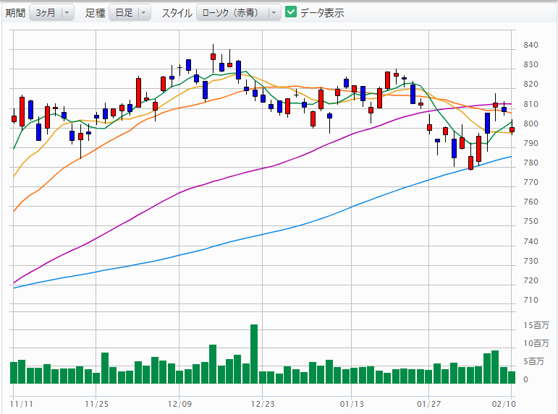Click the 11/11 date axis label

point(22,404)
